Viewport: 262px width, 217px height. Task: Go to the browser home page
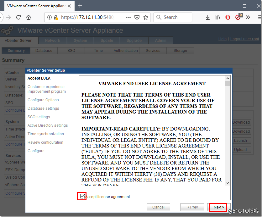coord(29,17)
